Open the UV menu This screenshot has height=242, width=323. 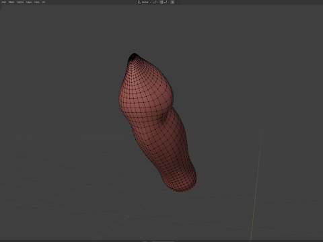coord(44,2)
